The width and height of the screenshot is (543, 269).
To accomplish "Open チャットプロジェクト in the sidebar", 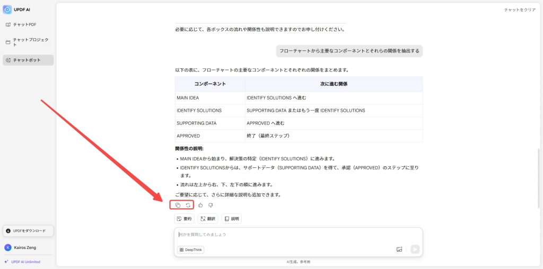I will [x=28, y=42].
